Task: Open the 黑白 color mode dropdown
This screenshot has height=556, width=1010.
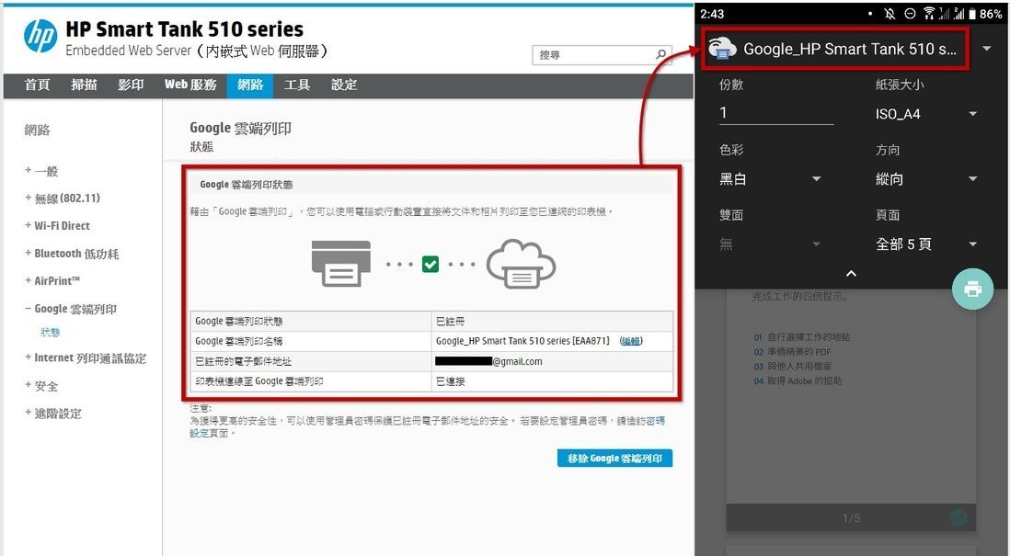Action: pyautogui.click(x=816, y=179)
